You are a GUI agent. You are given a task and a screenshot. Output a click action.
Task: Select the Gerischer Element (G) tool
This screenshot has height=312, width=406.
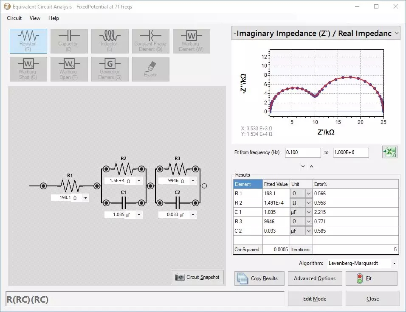click(110, 69)
